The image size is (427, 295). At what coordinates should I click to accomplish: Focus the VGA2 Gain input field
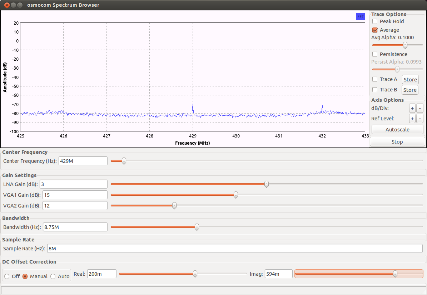[x=75, y=206]
